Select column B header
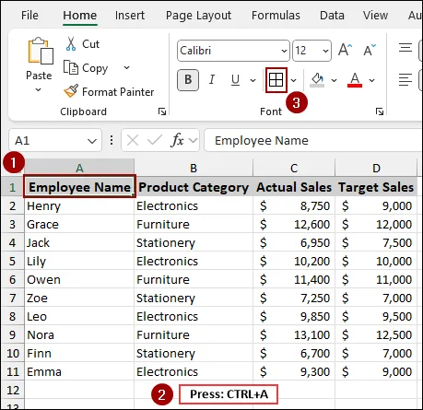Screen dimensions: 423x410 tap(194, 168)
